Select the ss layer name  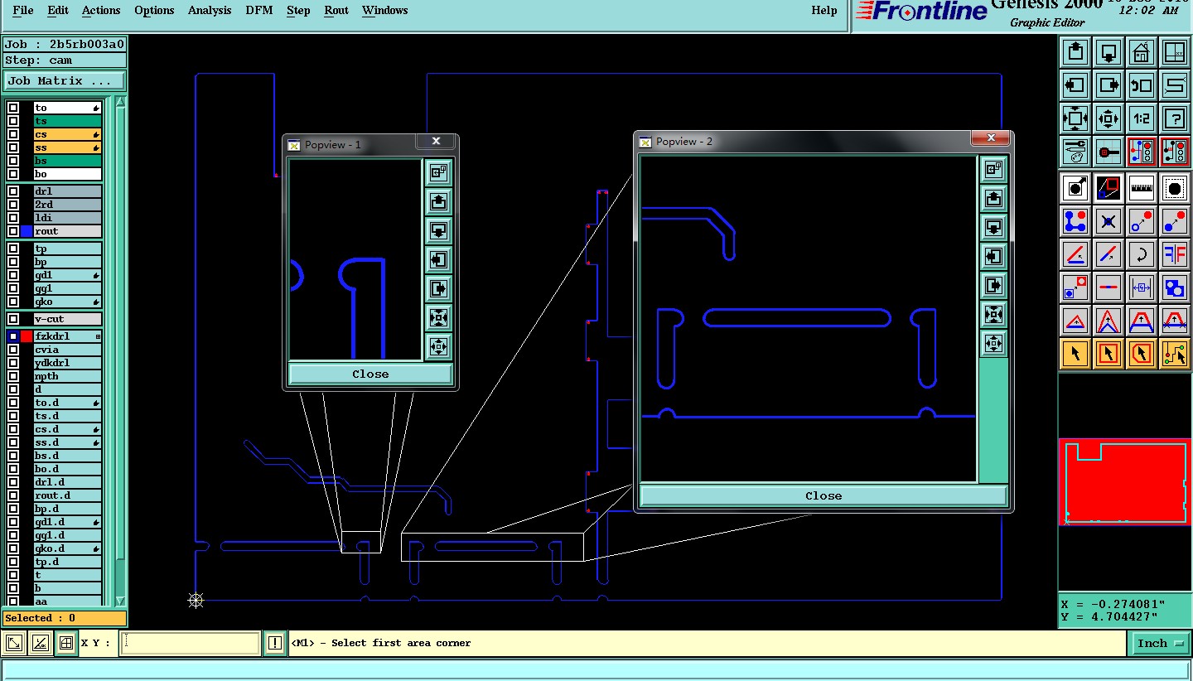coord(67,147)
